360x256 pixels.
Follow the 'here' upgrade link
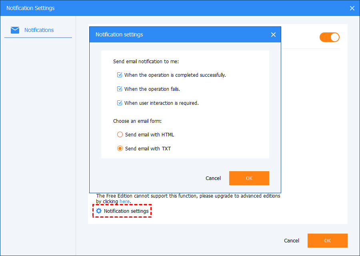coord(124,202)
